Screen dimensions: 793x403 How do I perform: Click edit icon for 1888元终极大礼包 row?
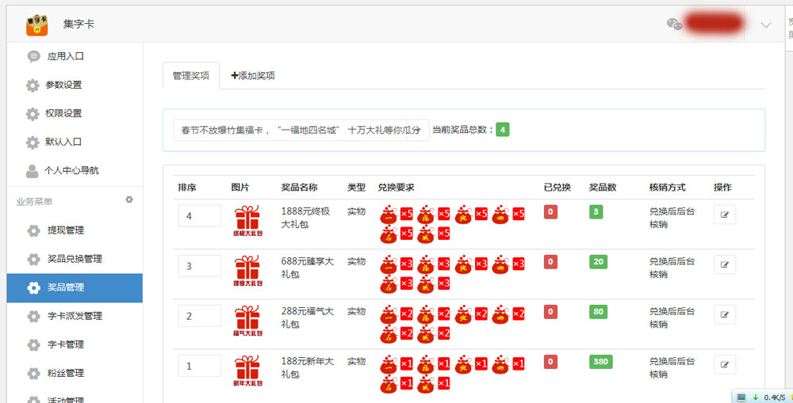(x=724, y=215)
